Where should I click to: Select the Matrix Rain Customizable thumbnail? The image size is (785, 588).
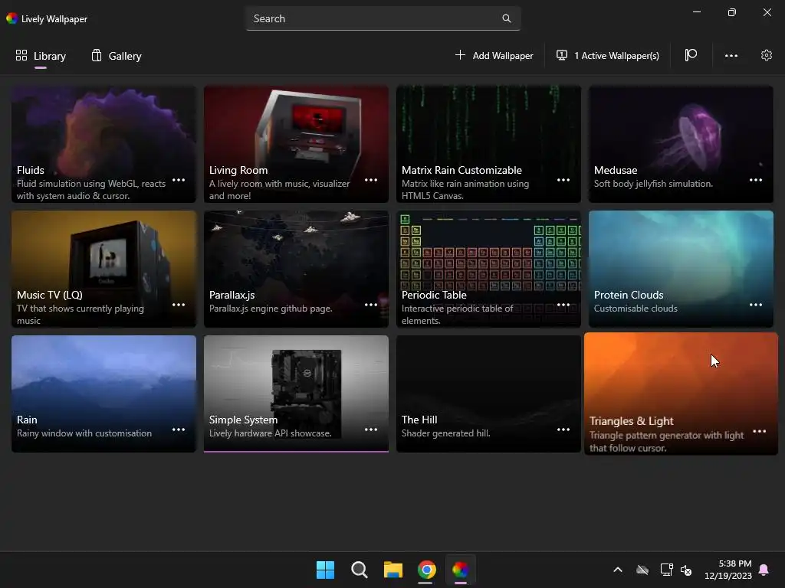click(x=488, y=144)
